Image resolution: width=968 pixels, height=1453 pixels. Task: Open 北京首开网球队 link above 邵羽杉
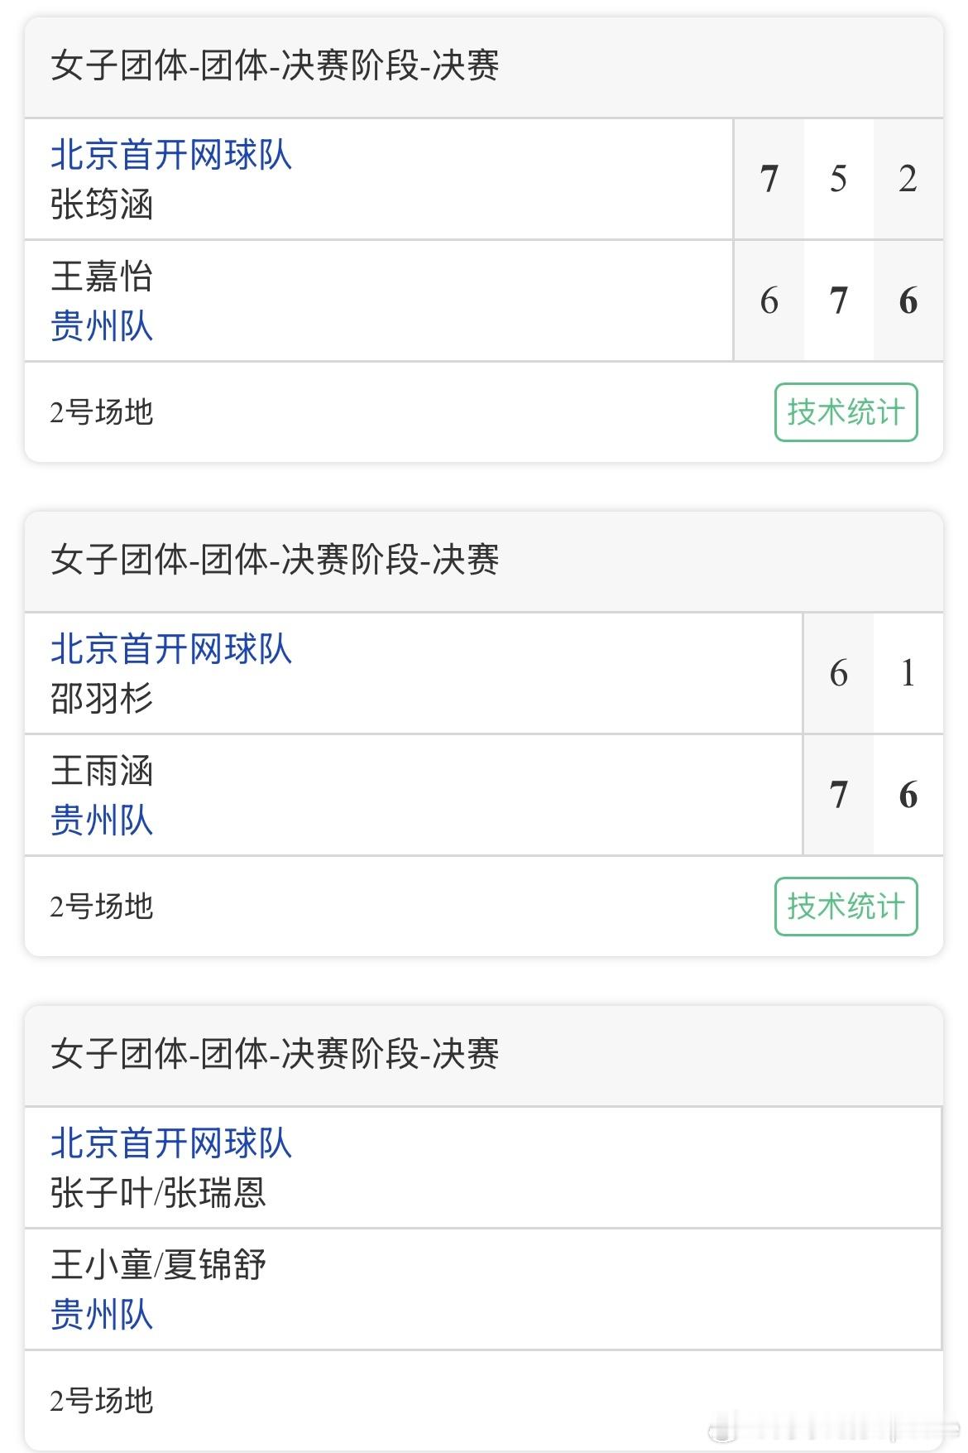pos(171,649)
